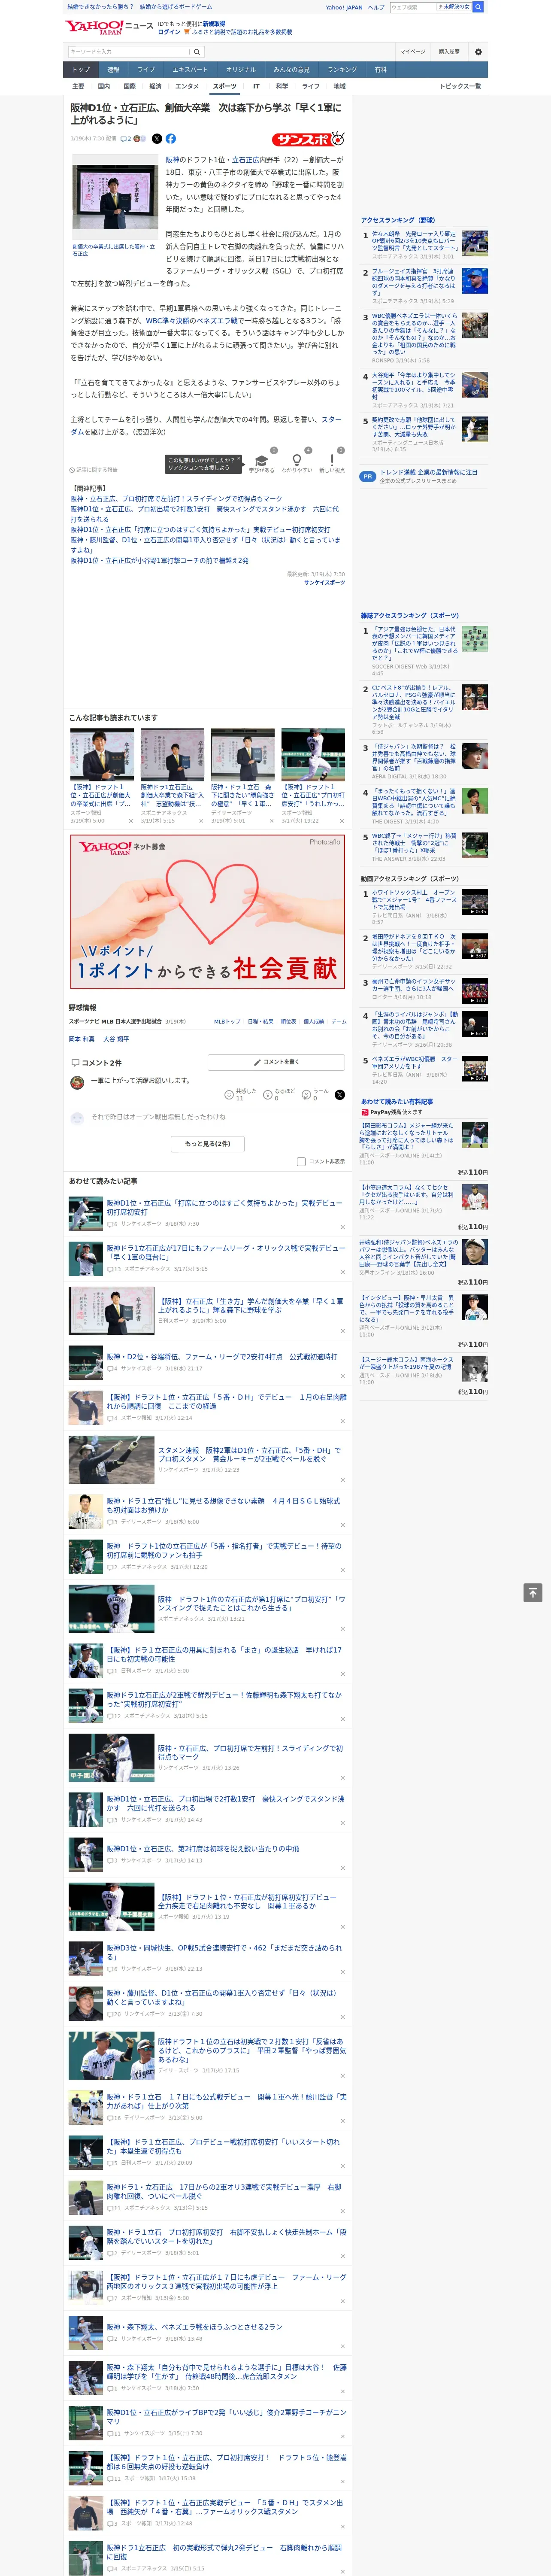Open the settings gear icon
This screenshot has height=2576, width=551.
tap(478, 52)
